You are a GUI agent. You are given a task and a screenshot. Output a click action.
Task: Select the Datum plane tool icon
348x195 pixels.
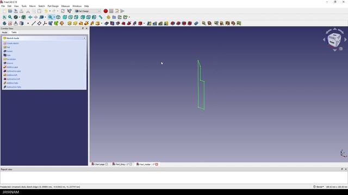tap(39, 23)
